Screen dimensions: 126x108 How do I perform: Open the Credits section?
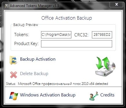107,95
